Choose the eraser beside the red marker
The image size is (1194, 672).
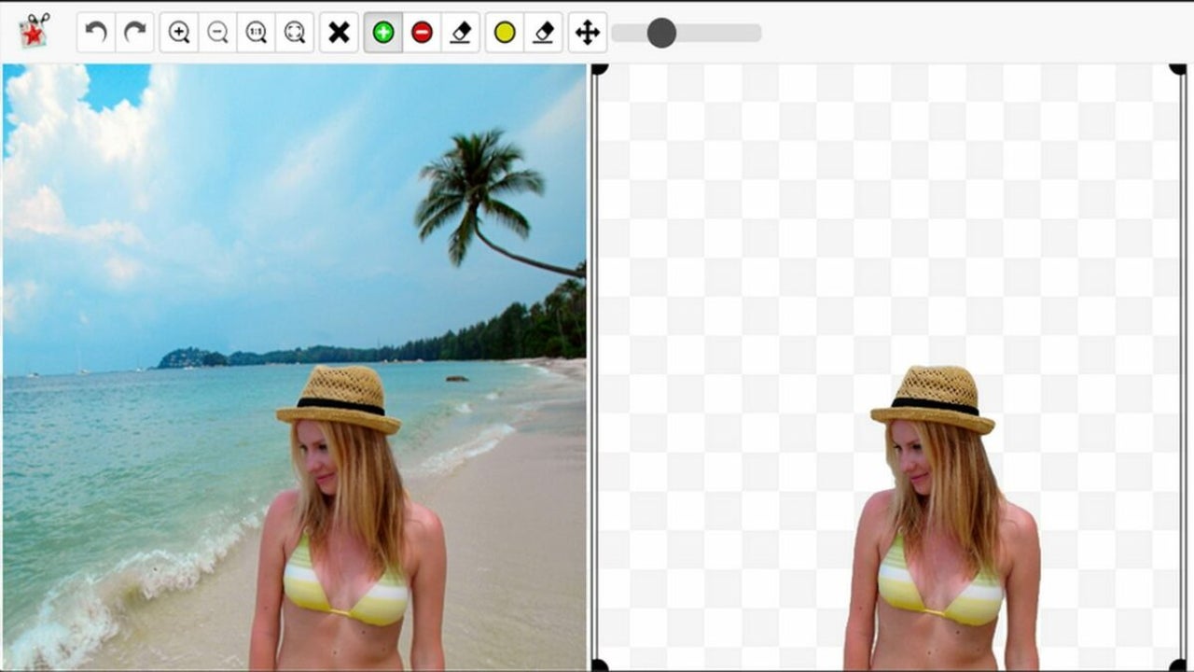[x=461, y=32]
